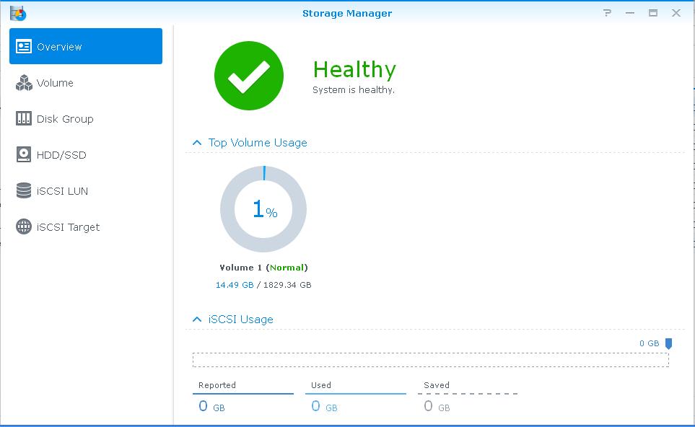The image size is (695, 427).
Task: Select the iSCSI Target section
Action: [86, 226]
